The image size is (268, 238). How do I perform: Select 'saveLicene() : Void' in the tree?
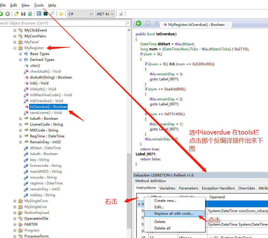(x=46, y=113)
